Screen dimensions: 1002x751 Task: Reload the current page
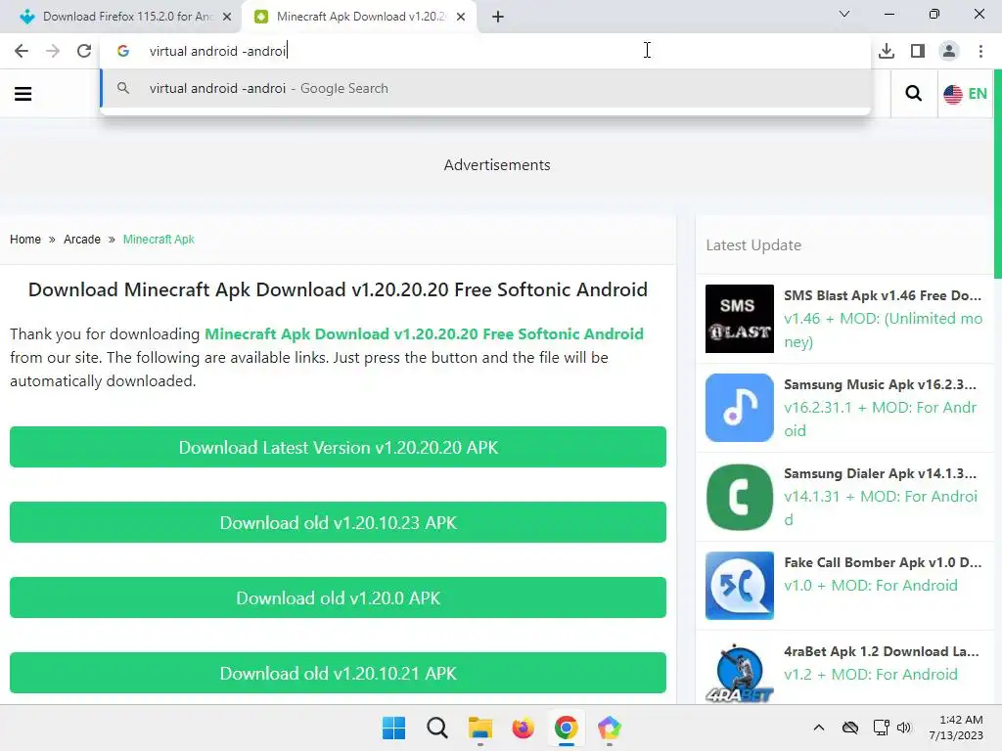point(84,51)
